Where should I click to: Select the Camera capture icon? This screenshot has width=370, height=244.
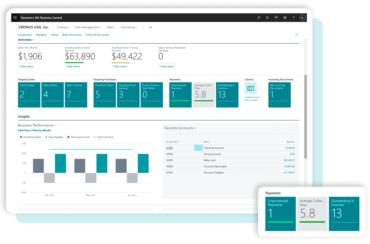tap(250, 88)
